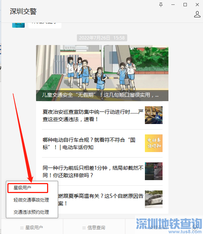Open 同一种行为前后只相差1分钟 article
203x234 pixels.
pos(93,172)
